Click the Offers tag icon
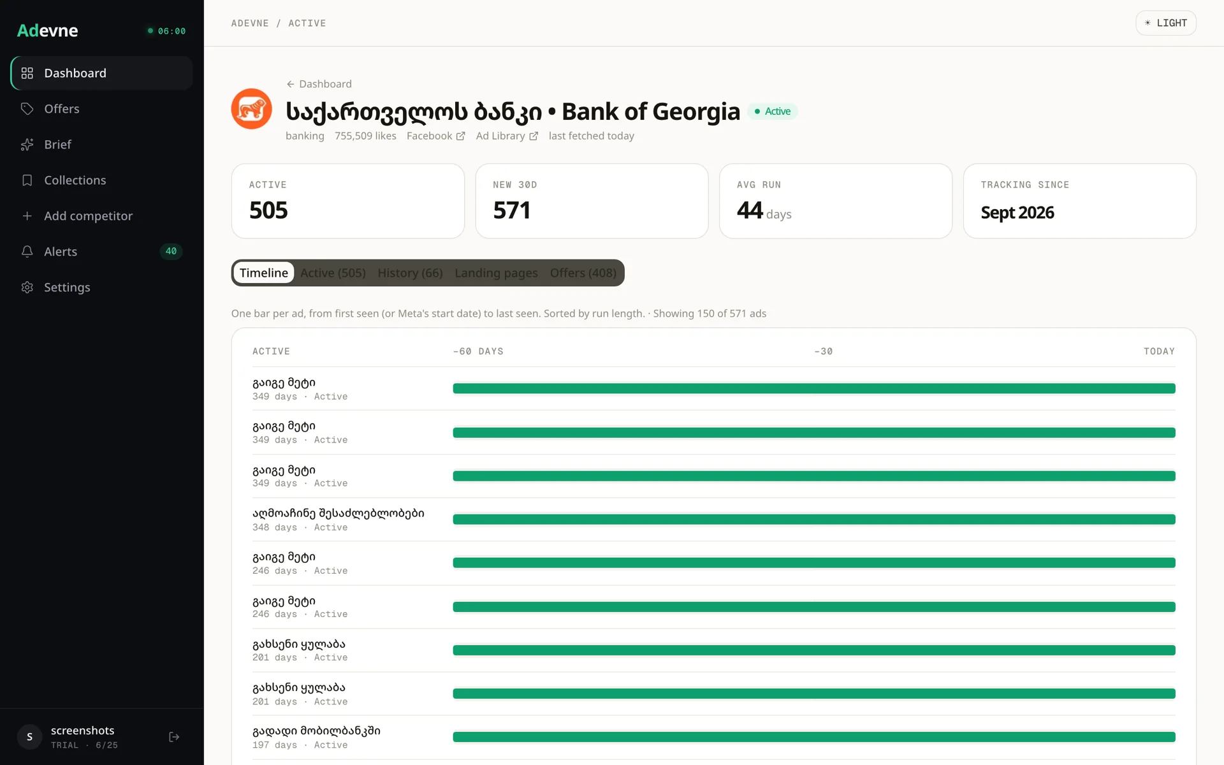The height and width of the screenshot is (765, 1224). coord(27,109)
